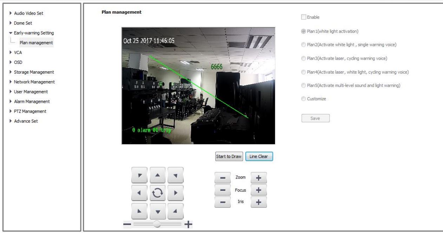Tick the Enable checkbox
This screenshot has height=233, width=443.
[x=304, y=17]
